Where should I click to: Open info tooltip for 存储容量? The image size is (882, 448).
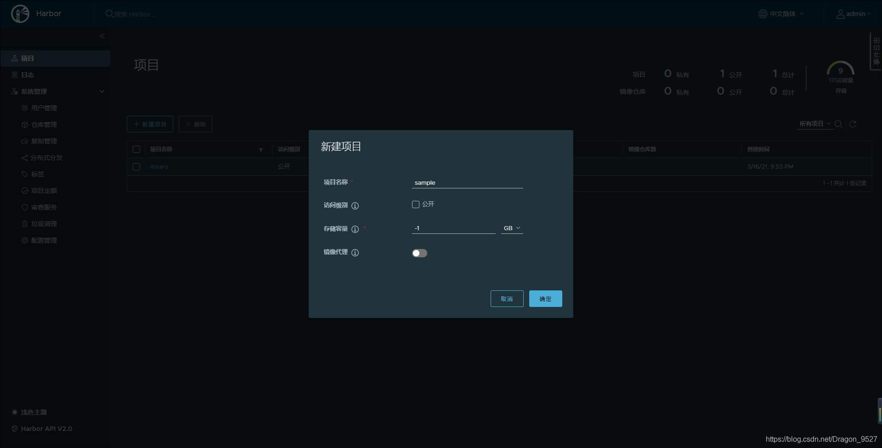[355, 229]
